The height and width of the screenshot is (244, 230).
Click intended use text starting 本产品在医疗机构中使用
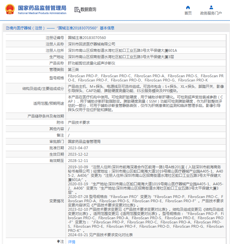tap(146, 104)
